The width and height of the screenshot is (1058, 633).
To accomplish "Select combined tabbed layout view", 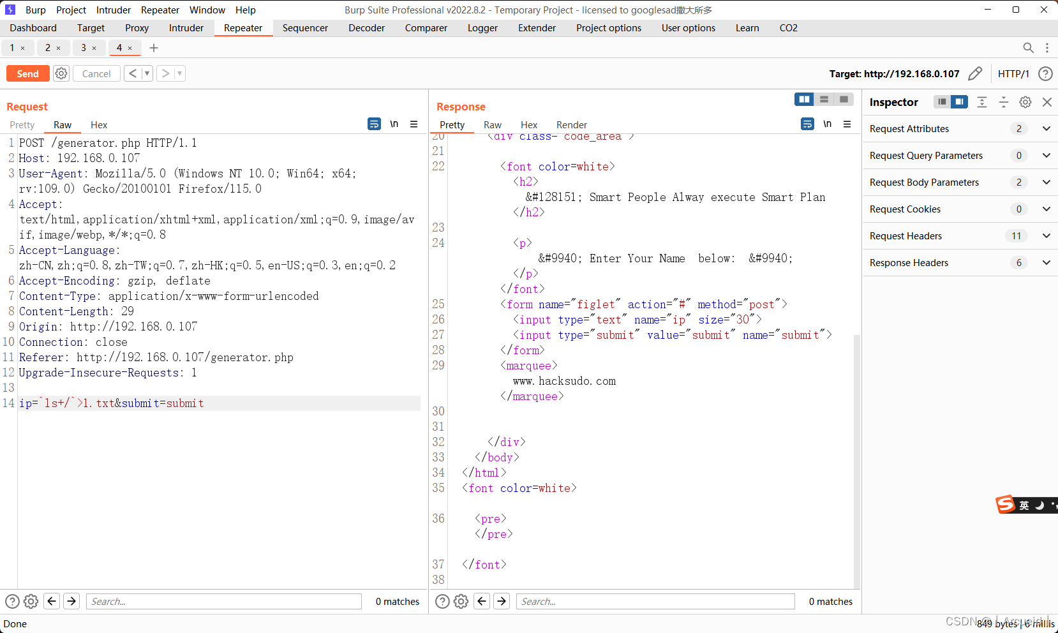I will pos(844,99).
